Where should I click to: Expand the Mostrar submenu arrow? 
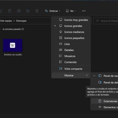[87, 75]
